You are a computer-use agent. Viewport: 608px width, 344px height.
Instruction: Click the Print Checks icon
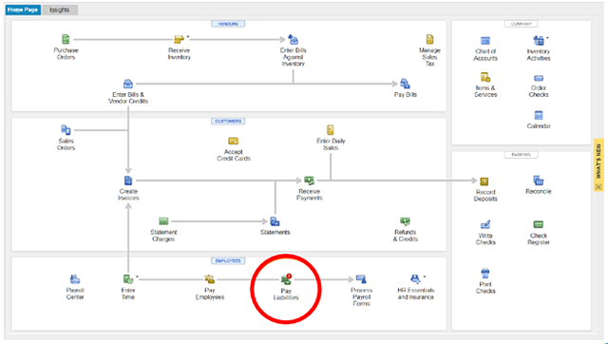click(x=485, y=274)
